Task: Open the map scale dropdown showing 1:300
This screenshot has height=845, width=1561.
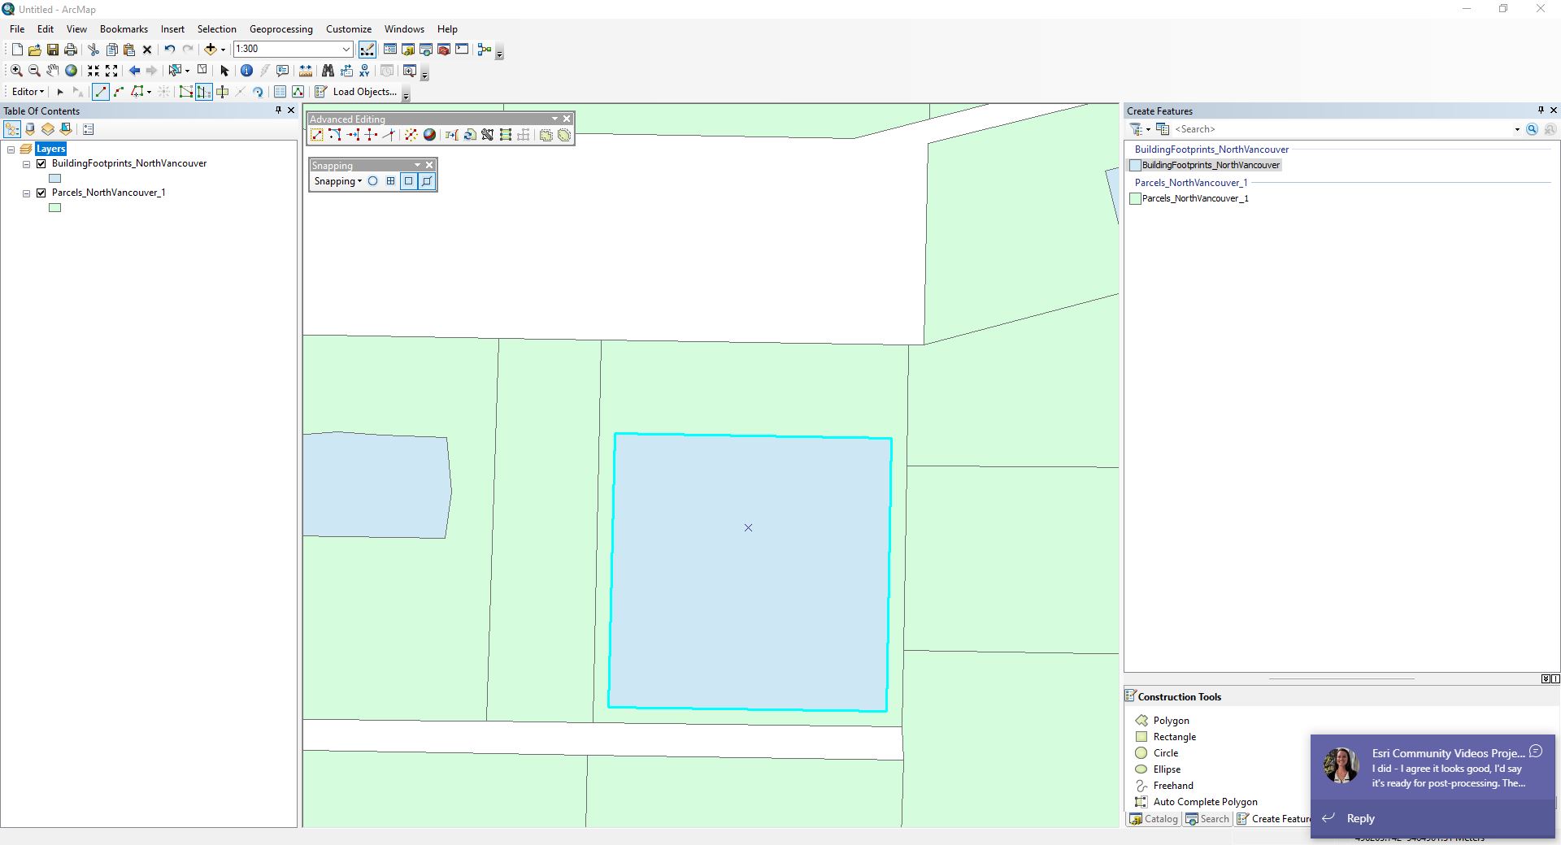Action: pos(346,49)
